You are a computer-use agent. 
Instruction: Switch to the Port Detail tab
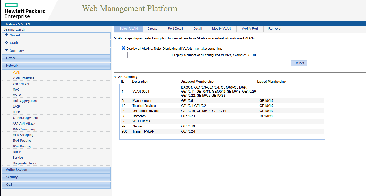pos(175,28)
